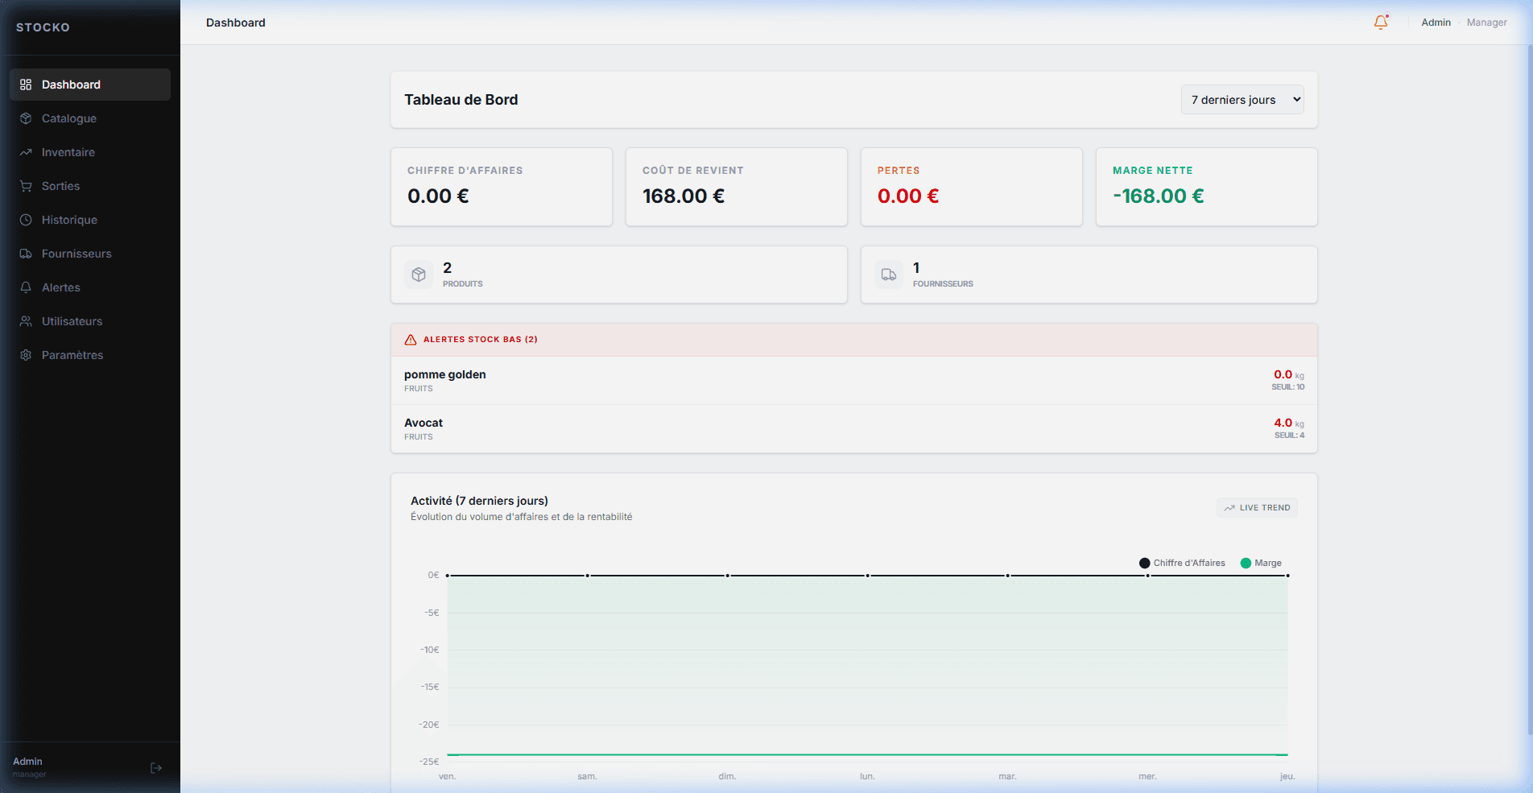Click the Admin profile at sidebar bottom
Image resolution: width=1533 pixels, height=793 pixels.
[x=30, y=767]
